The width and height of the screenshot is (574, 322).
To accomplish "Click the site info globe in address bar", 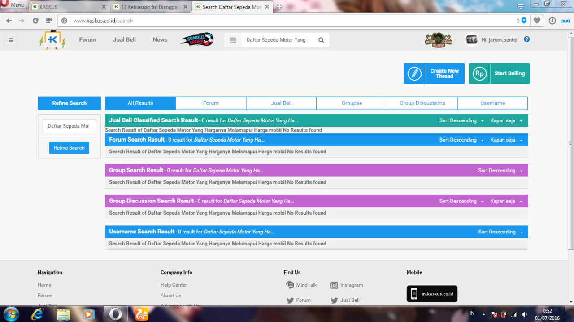I will click(65, 21).
